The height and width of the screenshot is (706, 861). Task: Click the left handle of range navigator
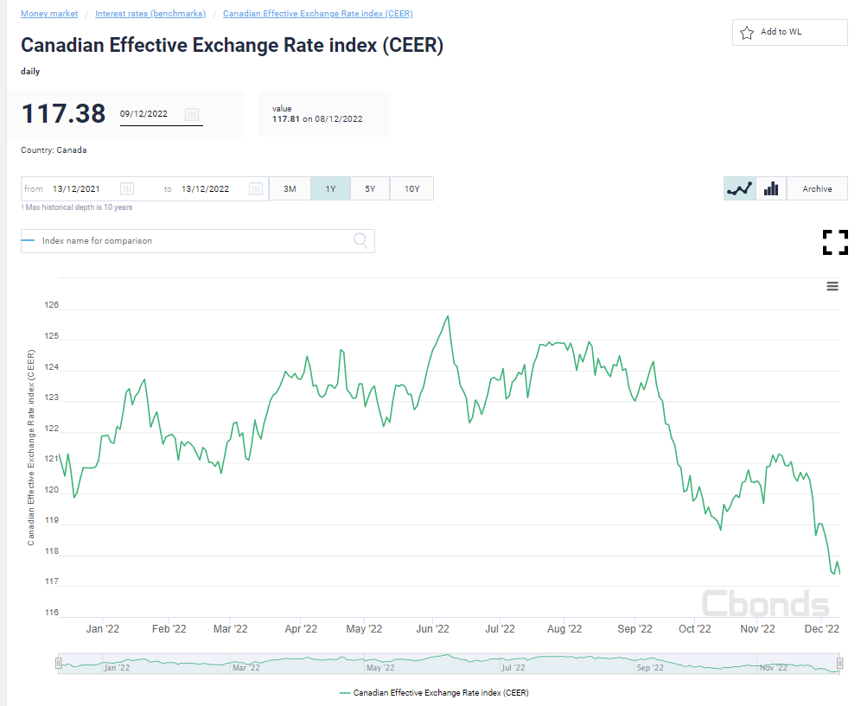coord(59,663)
